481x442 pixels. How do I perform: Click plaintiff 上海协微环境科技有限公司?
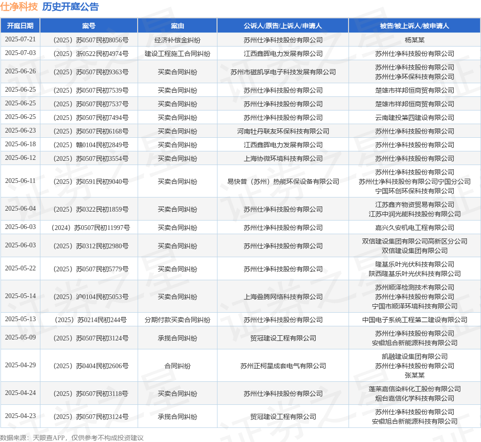[283, 158]
